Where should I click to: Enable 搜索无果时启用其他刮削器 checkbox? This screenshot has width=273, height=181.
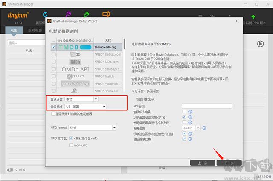(53, 113)
